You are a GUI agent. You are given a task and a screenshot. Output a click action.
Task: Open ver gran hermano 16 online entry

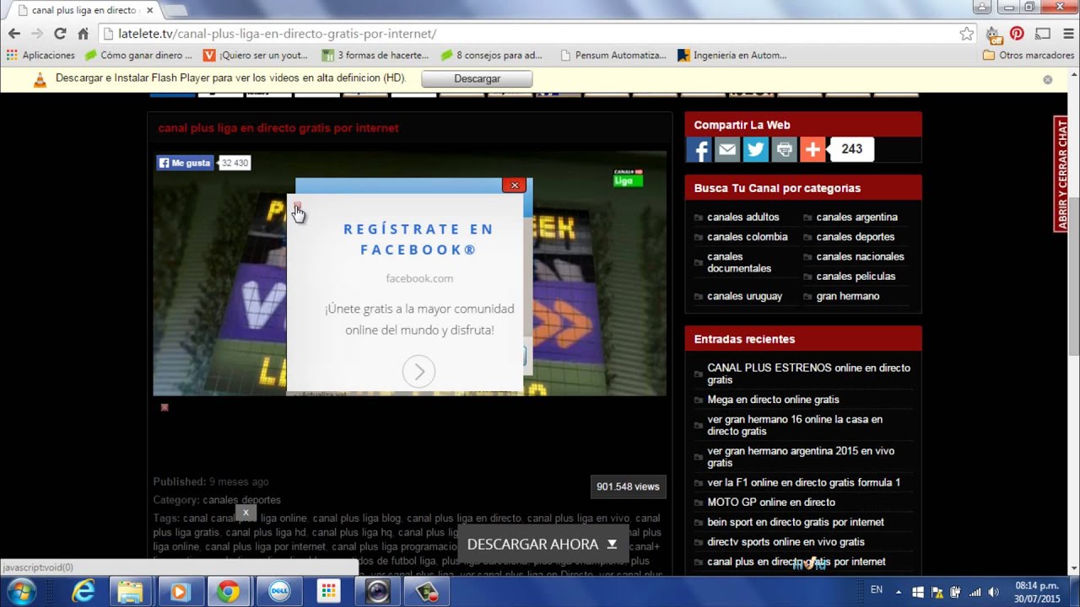[x=795, y=425]
